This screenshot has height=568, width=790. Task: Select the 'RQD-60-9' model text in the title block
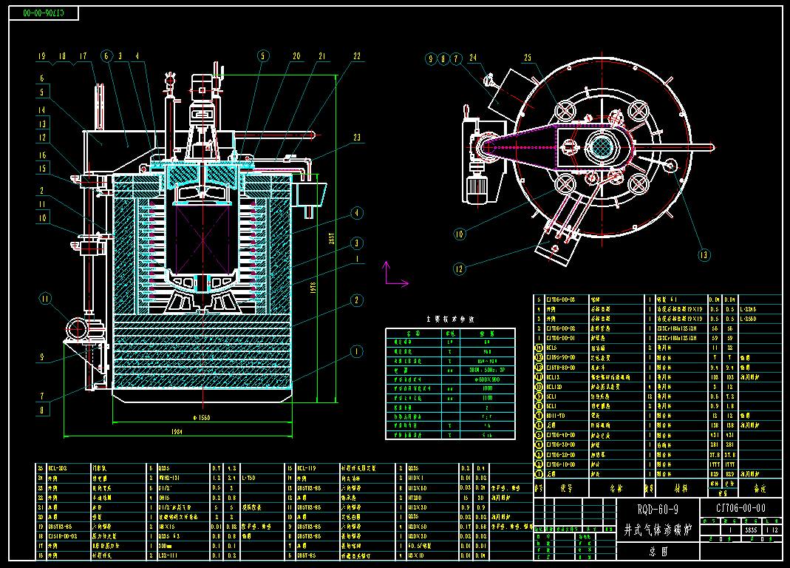(658, 510)
